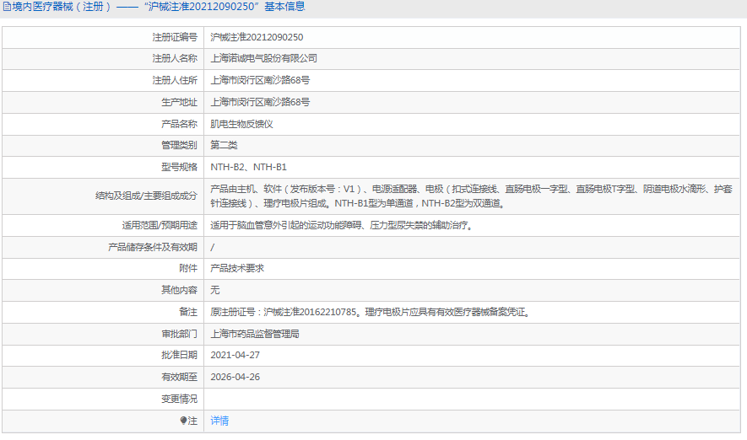Select the value 上海市药品监督管理局
The height and width of the screenshot is (440, 747).
coord(255,334)
